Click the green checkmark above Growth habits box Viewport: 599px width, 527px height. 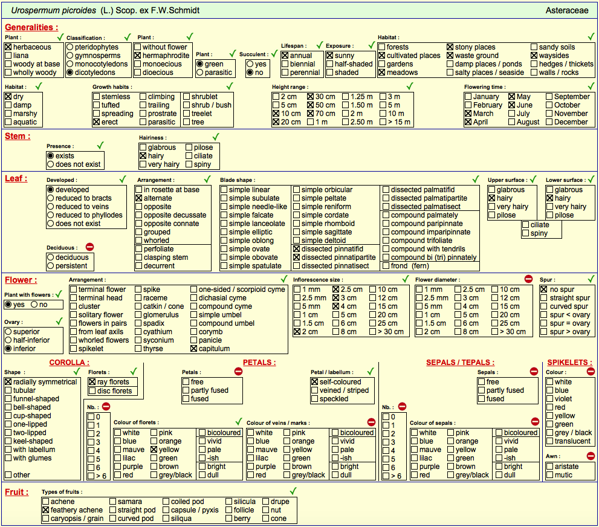(x=229, y=86)
